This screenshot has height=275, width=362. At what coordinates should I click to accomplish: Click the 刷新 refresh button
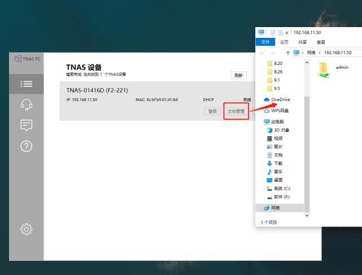[238, 76]
